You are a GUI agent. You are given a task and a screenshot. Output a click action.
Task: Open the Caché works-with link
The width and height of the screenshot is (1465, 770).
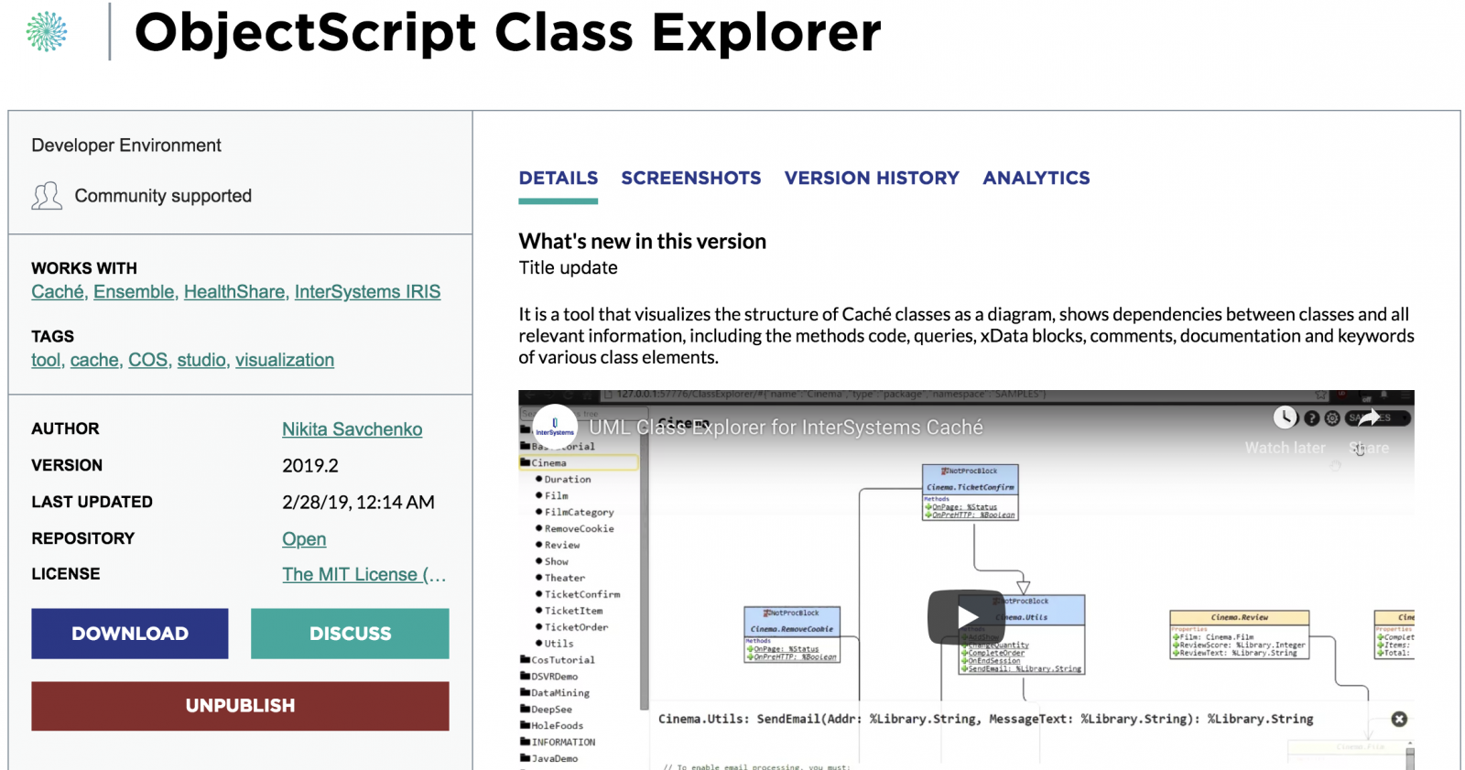[x=58, y=292]
